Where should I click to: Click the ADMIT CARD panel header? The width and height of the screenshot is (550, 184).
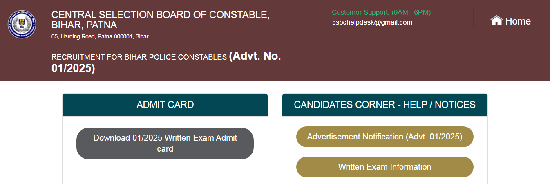tap(165, 105)
